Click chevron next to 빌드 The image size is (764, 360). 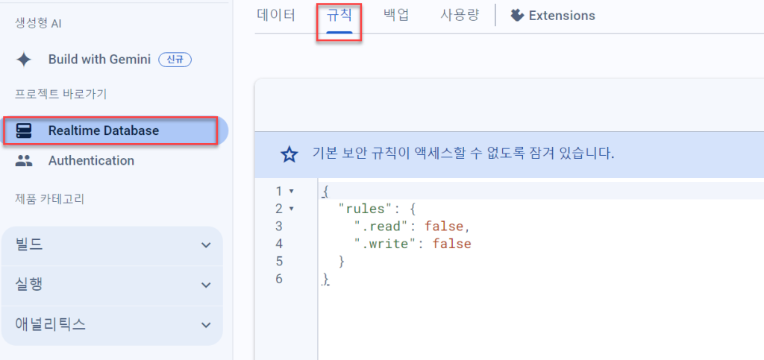[x=206, y=246]
